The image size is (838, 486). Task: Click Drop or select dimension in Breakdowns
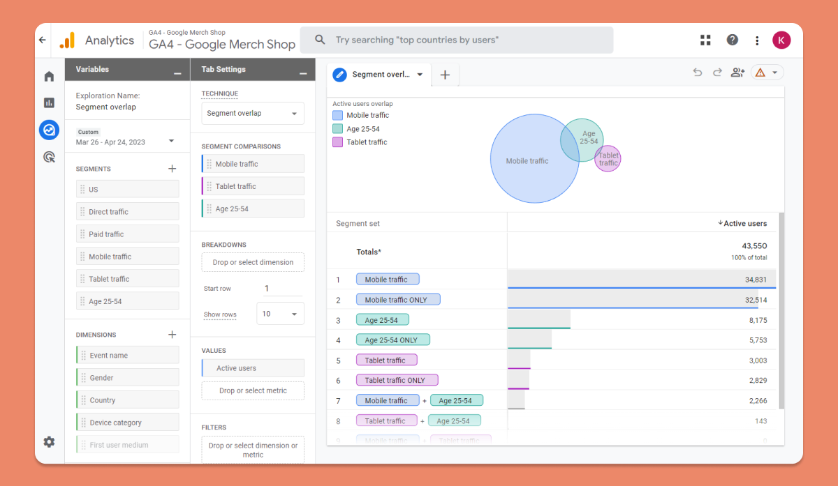click(x=253, y=262)
